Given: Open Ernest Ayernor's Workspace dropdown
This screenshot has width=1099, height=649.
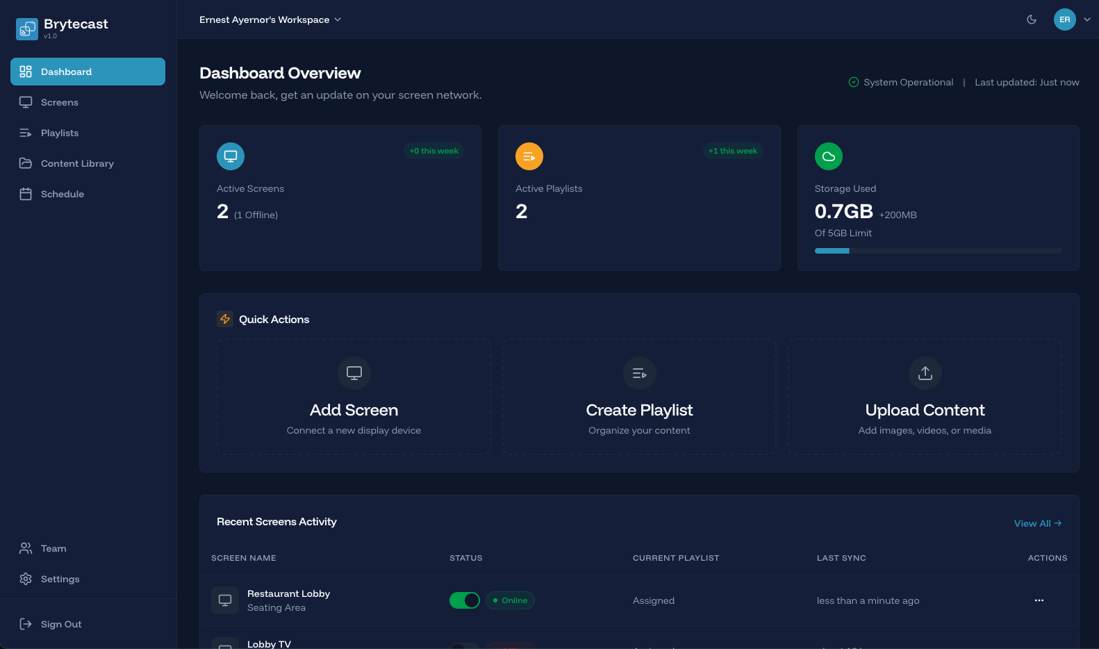Looking at the screenshot, I should coord(270,19).
